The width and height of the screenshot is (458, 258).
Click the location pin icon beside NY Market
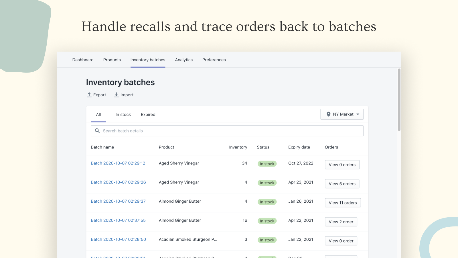click(329, 114)
